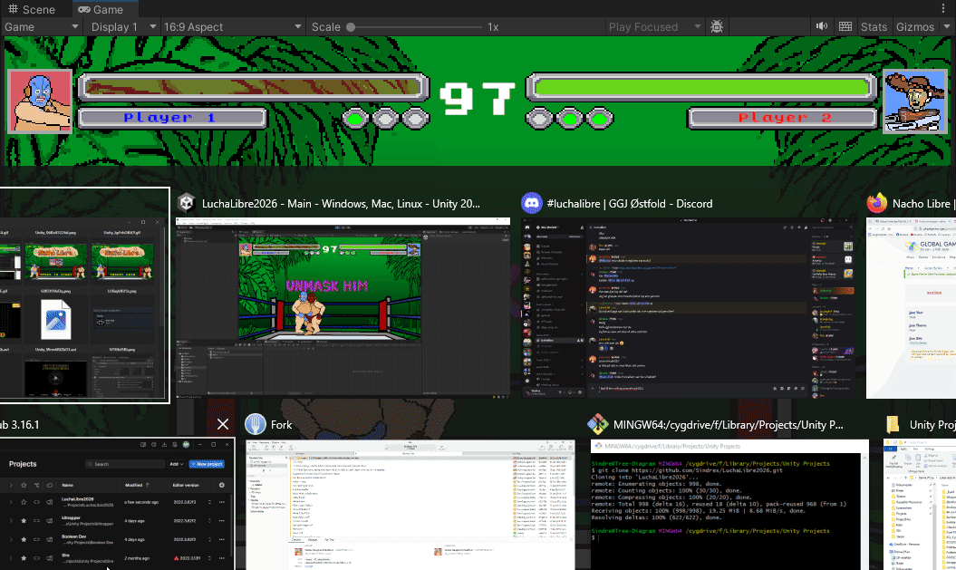
Task: Click Player 1 health bar
Action: coord(253,88)
